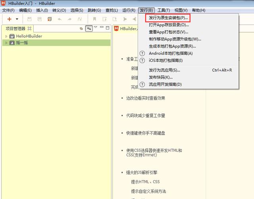Click the HelloHBuilder web project icon
This screenshot has height=199, width=254.
pyautogui.click(x=12, y=36)
